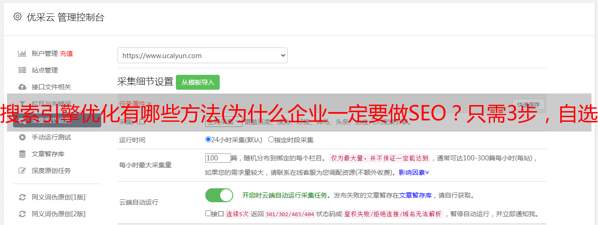Image resolution: width=598 pixels, height=225 pixels.
Task: Open 深度原创任务 sidebar item
Action: pyautogui.click(x=51, y=171)
